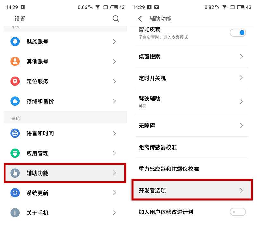Select the 定位服务 location pin icon
Viewport: 257px width, 226px height.
click(x=15, y=81)
